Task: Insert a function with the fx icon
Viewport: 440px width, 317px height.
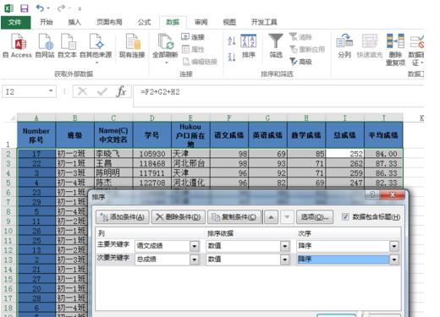Action: coord(121,91)
